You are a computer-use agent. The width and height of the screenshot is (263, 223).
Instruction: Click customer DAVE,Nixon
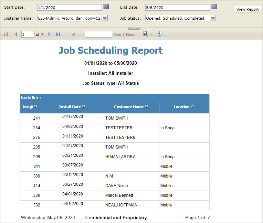pyautogui.click(x=117, y=186)
